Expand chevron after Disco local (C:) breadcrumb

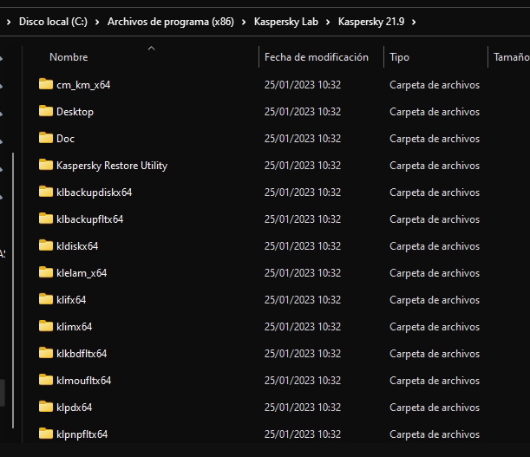pos(97,22)
